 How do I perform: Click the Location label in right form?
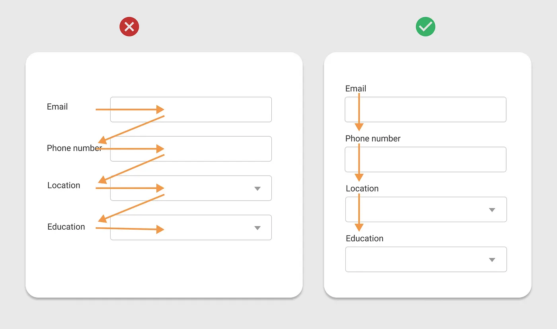[x=362, y=189]
